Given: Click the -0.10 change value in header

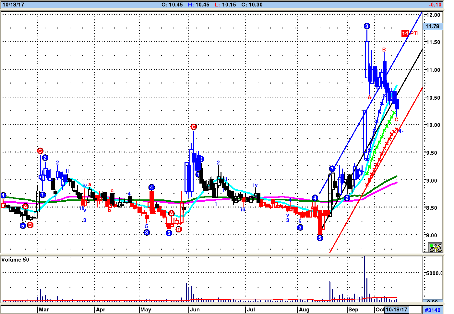Looking at the screenshot, I should click(x=435, y=5).
